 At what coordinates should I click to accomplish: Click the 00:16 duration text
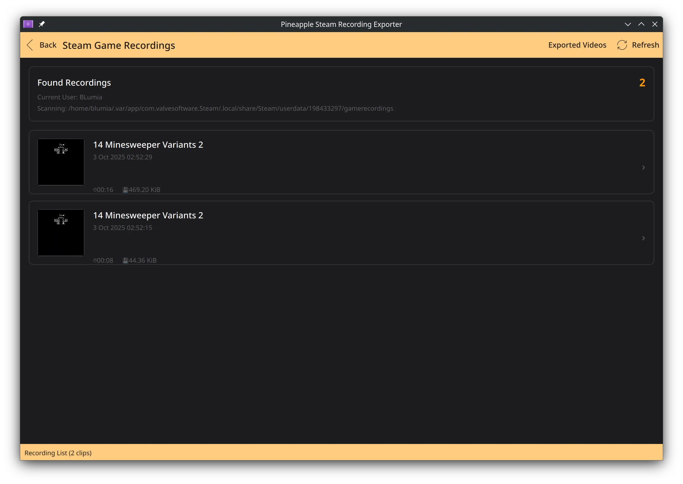pos(105,190)
